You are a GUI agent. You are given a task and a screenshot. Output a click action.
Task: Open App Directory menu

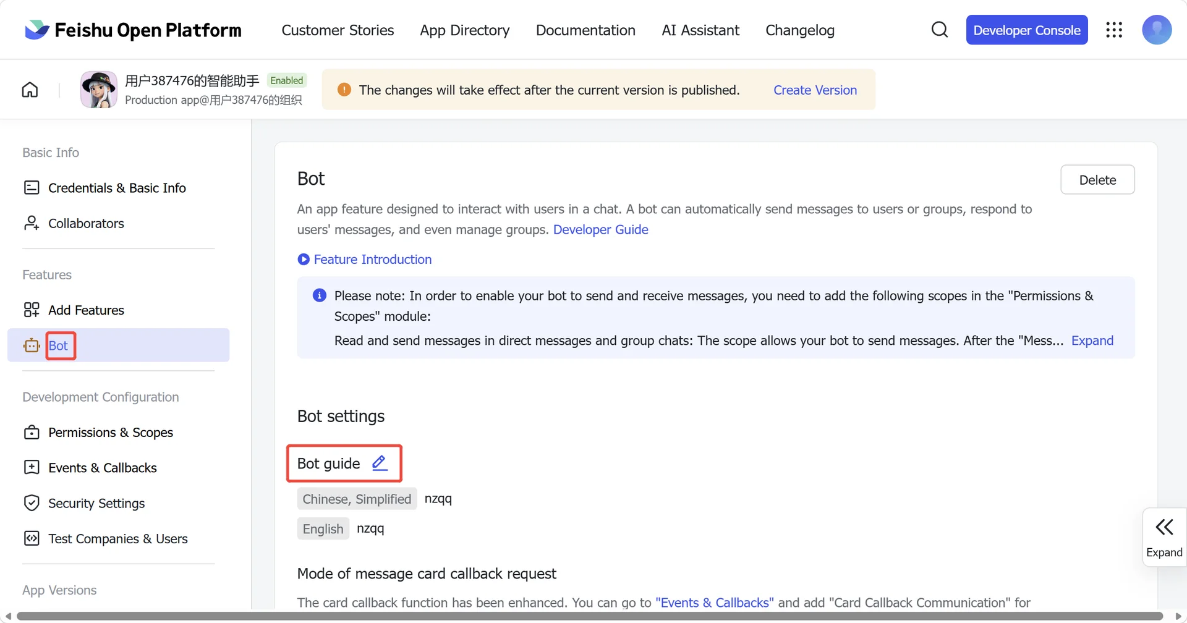(x=465, y=30)
